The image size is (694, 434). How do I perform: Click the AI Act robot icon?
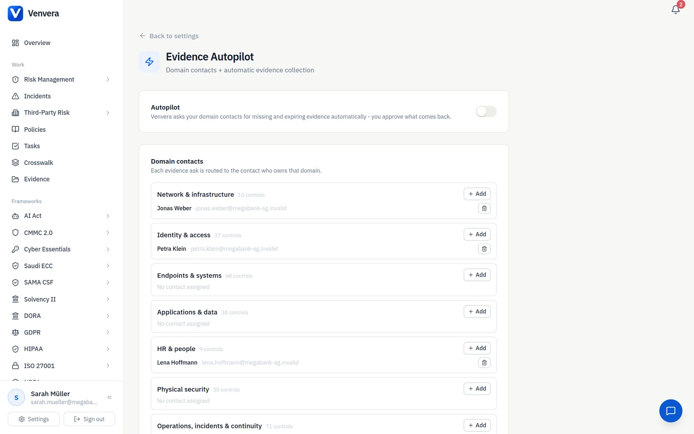pos(16,216)
